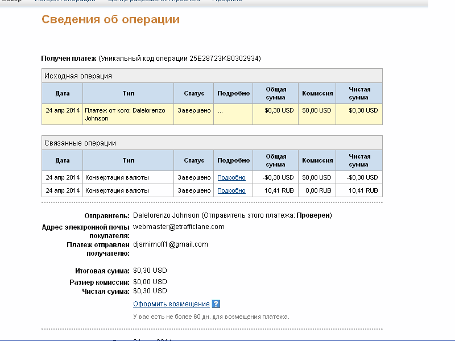Click 'Конвертация валюты' in the 10,41 RUB row
The width and height of the screenshot is (455, 341).
point(117,190)
